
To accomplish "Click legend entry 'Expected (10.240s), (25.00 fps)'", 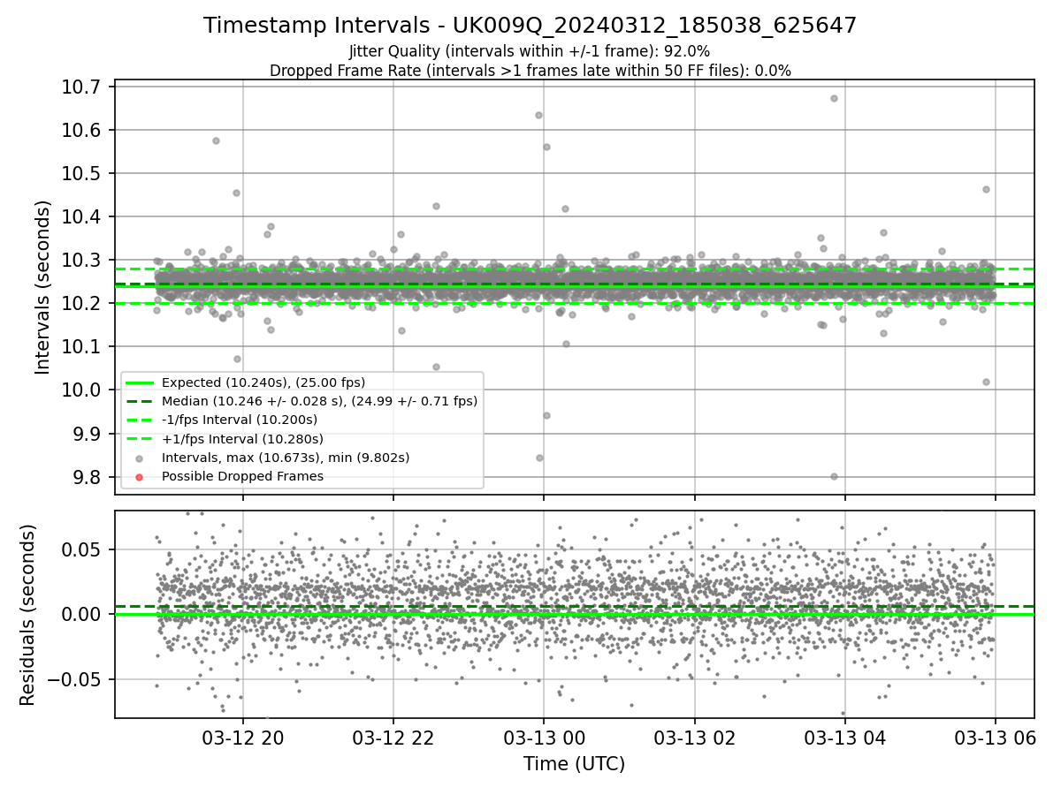I will click(x=263, y=382).
